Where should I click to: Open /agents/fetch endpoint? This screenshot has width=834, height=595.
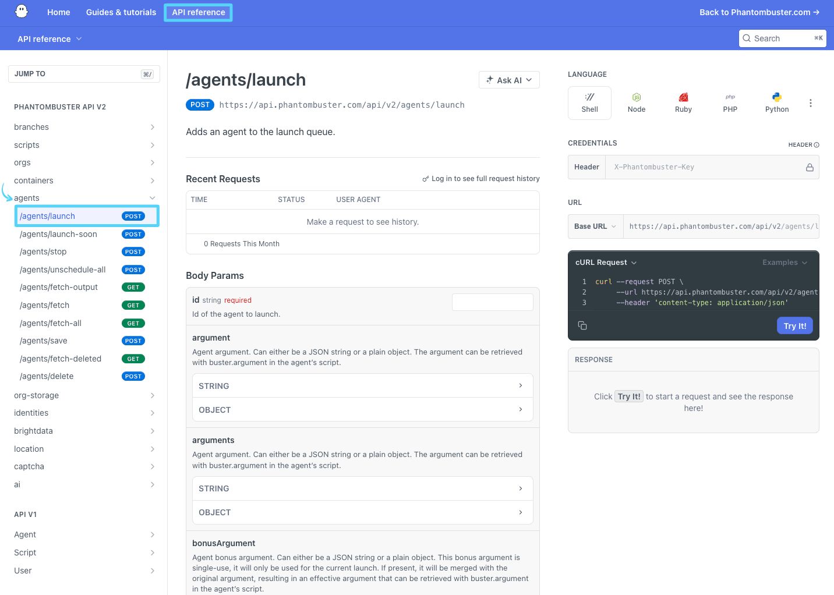[x=87, y=305]
